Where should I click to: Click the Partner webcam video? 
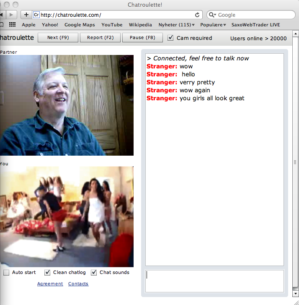tap(67, 105)
